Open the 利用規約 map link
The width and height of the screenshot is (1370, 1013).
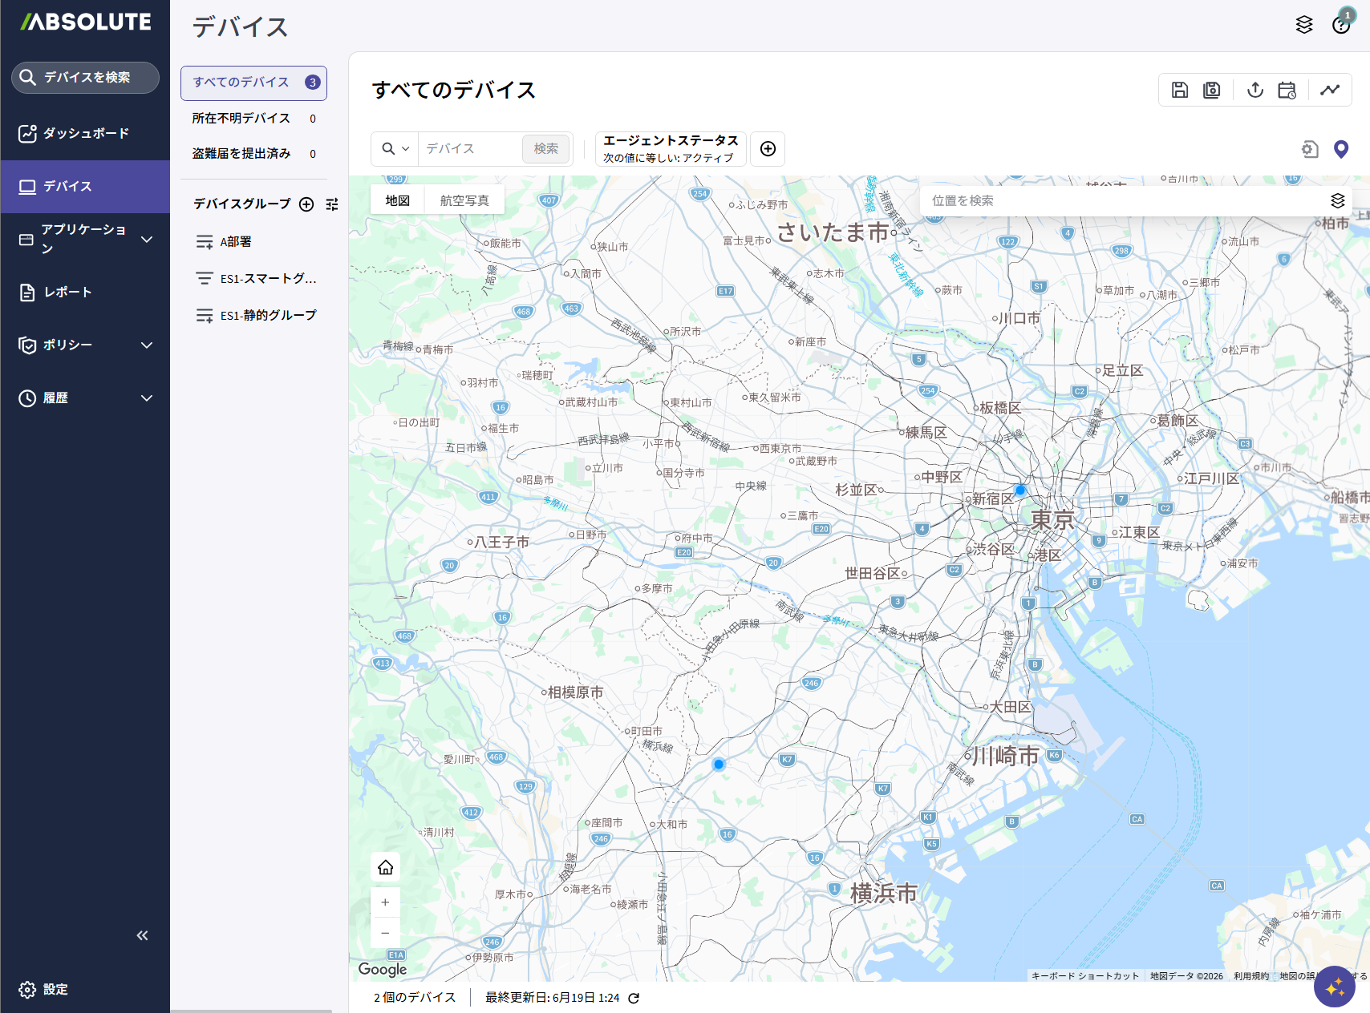(x=1251, y=975)
